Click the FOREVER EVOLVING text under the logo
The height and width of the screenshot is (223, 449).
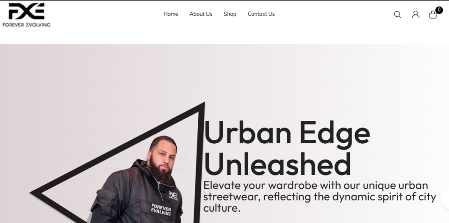[26, 25]
